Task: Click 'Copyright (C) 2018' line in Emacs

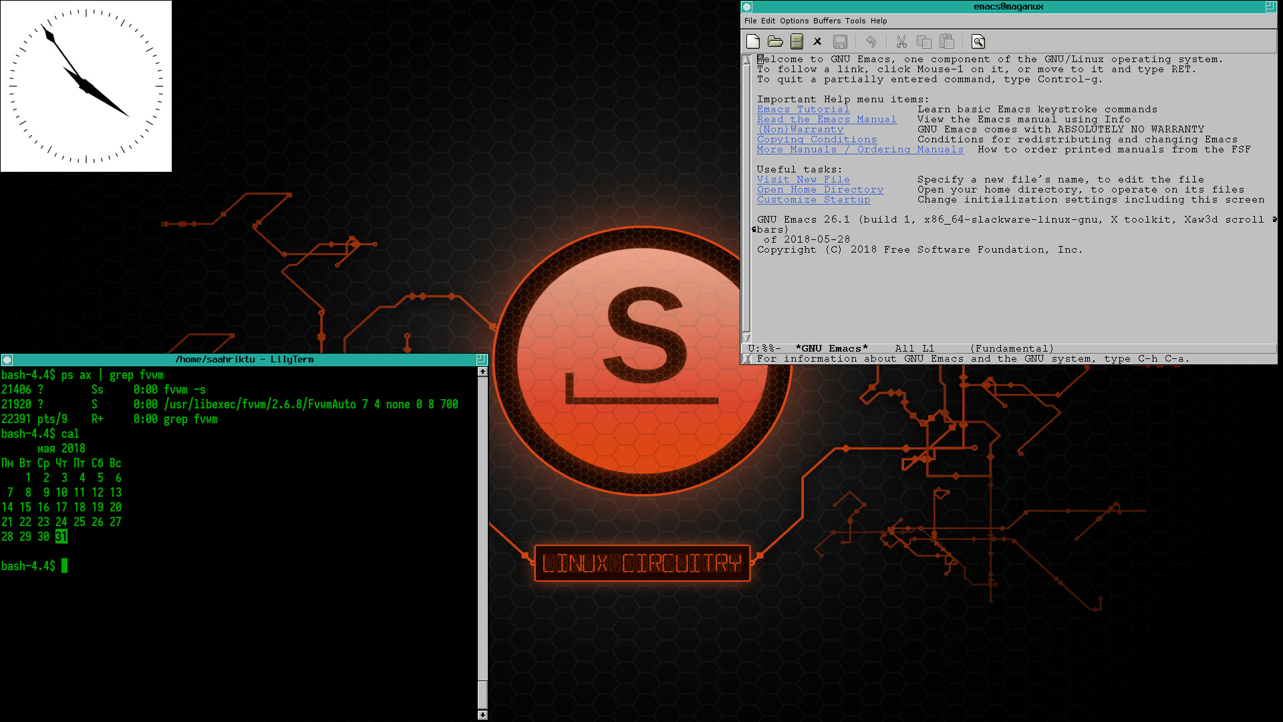Action: (x=919, y=250)
